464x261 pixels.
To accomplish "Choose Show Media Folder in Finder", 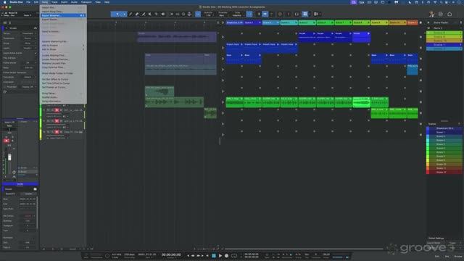I will [x=63, y=73].
